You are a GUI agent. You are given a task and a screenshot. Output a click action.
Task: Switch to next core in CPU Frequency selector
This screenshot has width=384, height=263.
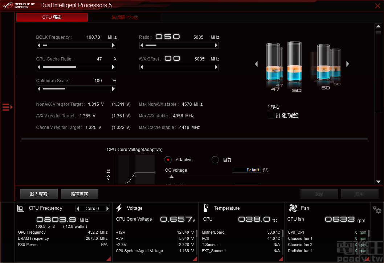coord(107,209)
